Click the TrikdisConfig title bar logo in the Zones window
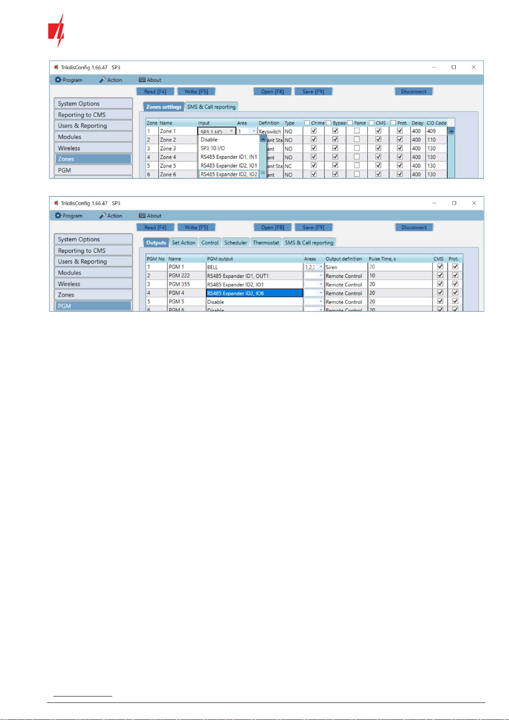 coord(56,67)
